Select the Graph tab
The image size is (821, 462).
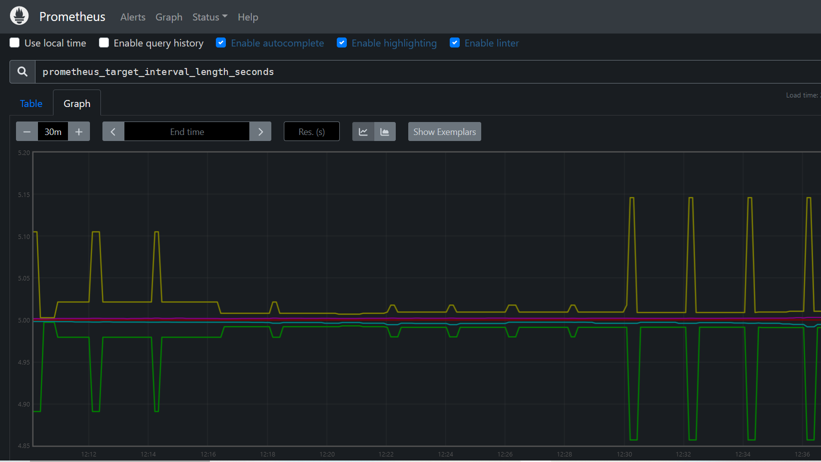[x=77, y=103]
